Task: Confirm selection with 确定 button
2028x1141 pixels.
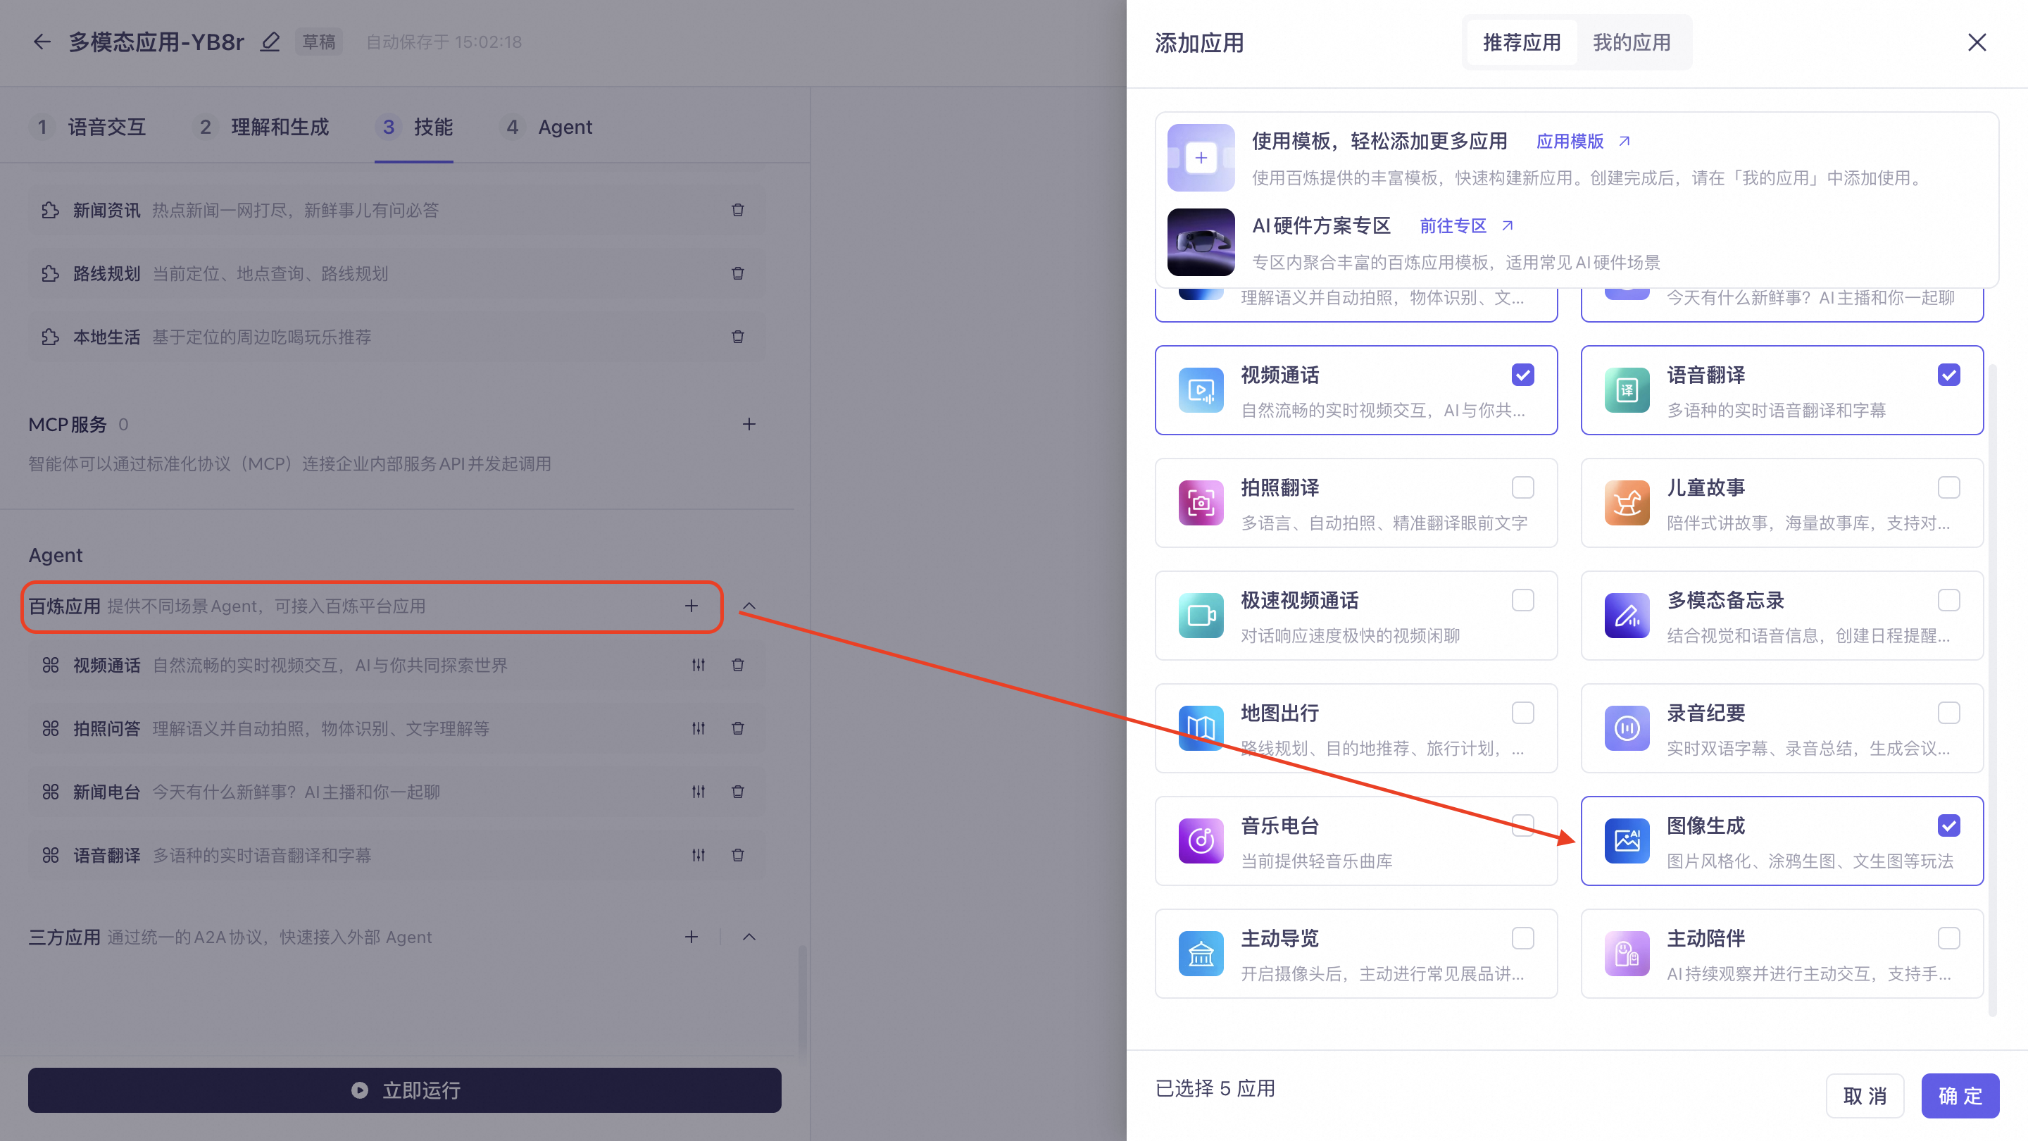Action: (1960, 1095)
